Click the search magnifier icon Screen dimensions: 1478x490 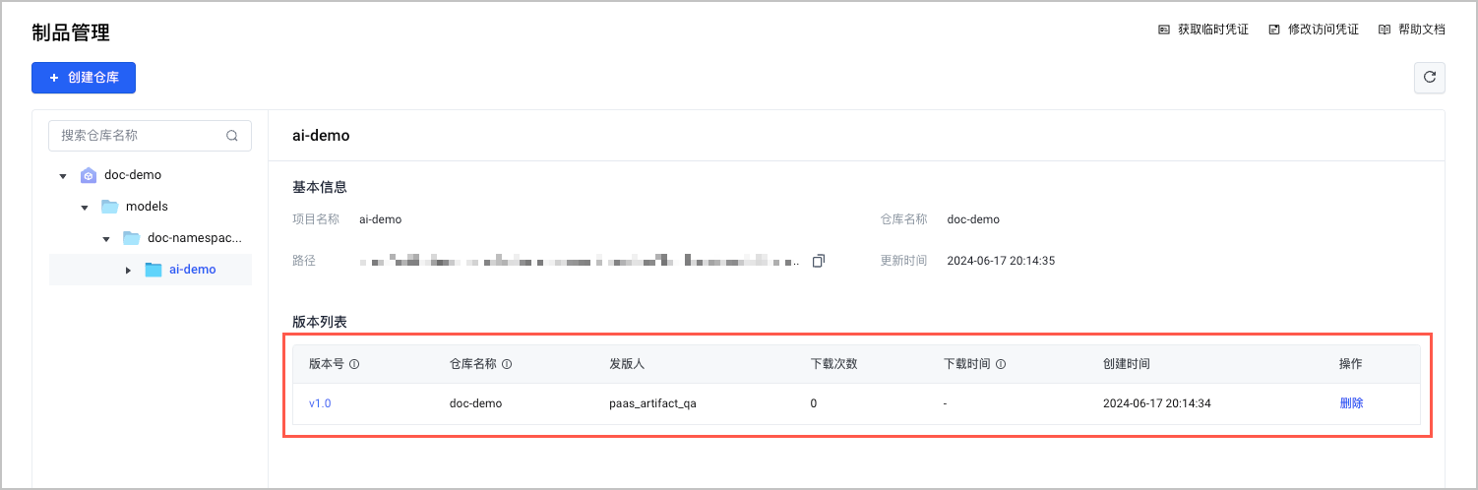pyautogui.click(x=232, y=136)
